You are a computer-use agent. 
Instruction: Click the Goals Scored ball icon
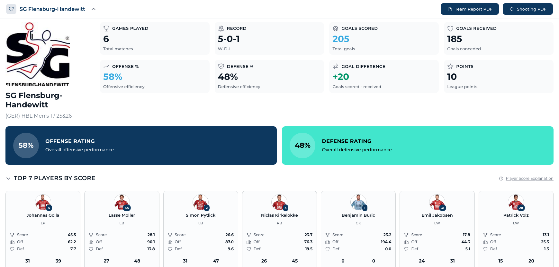click(x=336, y=29)
